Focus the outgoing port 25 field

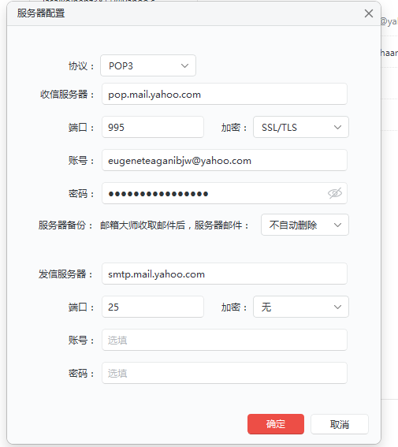[x=153, y=307]
